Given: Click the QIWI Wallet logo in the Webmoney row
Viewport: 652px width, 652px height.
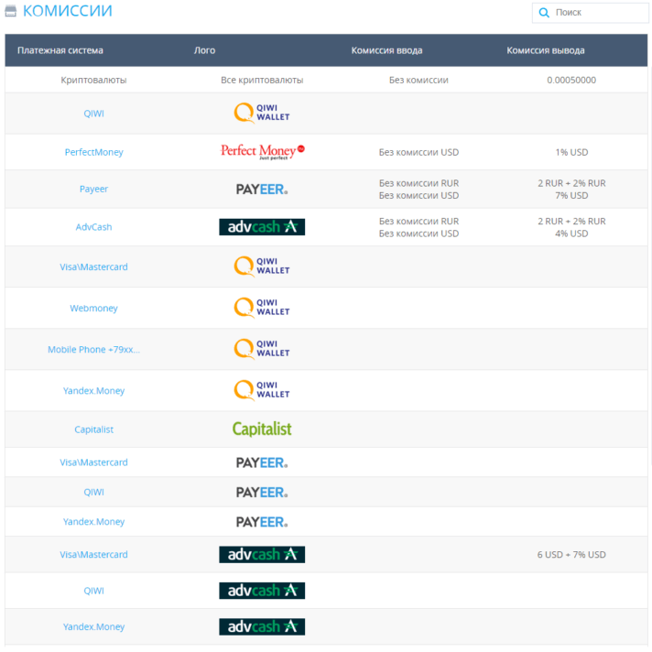Looking at the screenshot, I should click(262, 308).
